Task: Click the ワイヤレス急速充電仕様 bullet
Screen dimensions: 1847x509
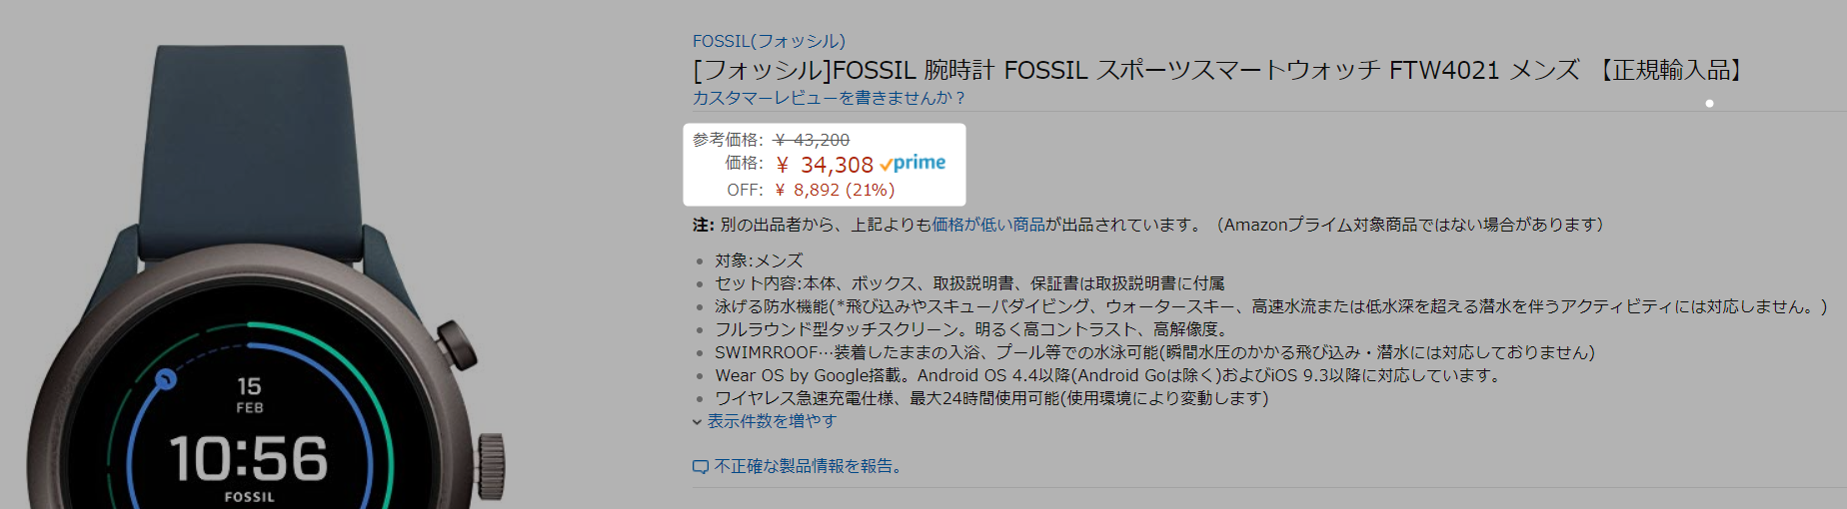Action: click(990, 398)
